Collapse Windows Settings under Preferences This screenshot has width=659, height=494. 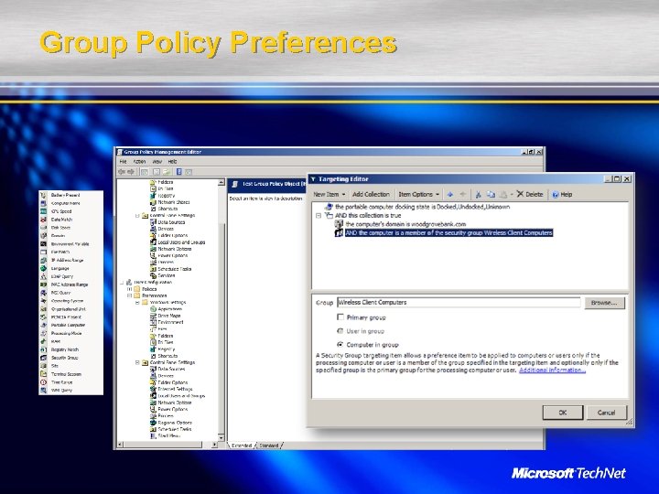click(x=137, y=303)
